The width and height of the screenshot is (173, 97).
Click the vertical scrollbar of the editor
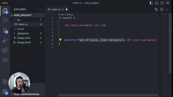[x=170, y=43]
